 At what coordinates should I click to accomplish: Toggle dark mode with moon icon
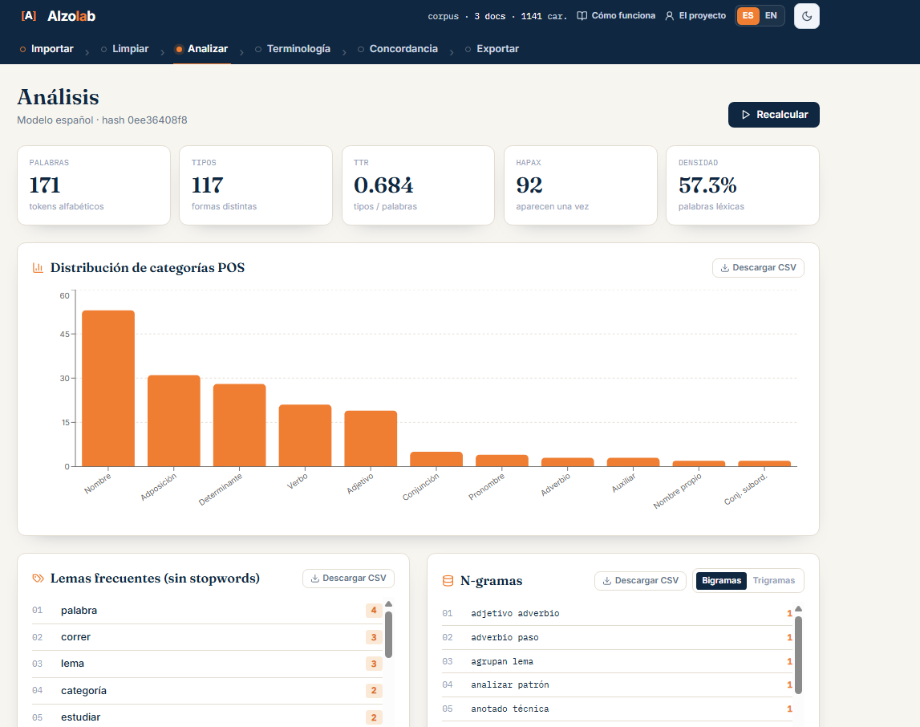click(806, 16)
